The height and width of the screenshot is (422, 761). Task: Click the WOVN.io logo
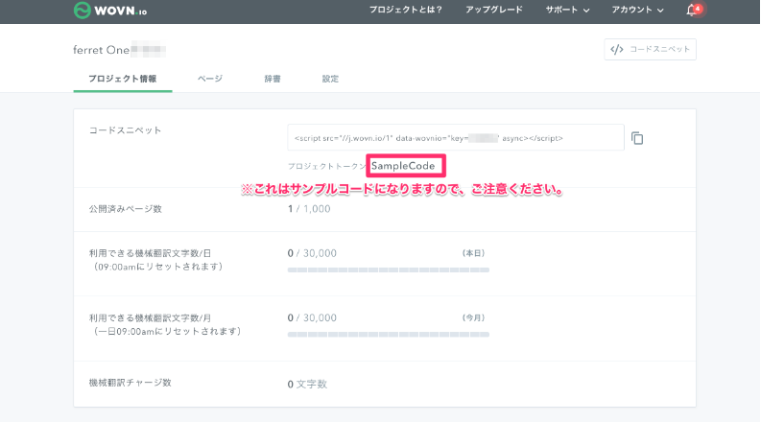[x=110, y=11]
